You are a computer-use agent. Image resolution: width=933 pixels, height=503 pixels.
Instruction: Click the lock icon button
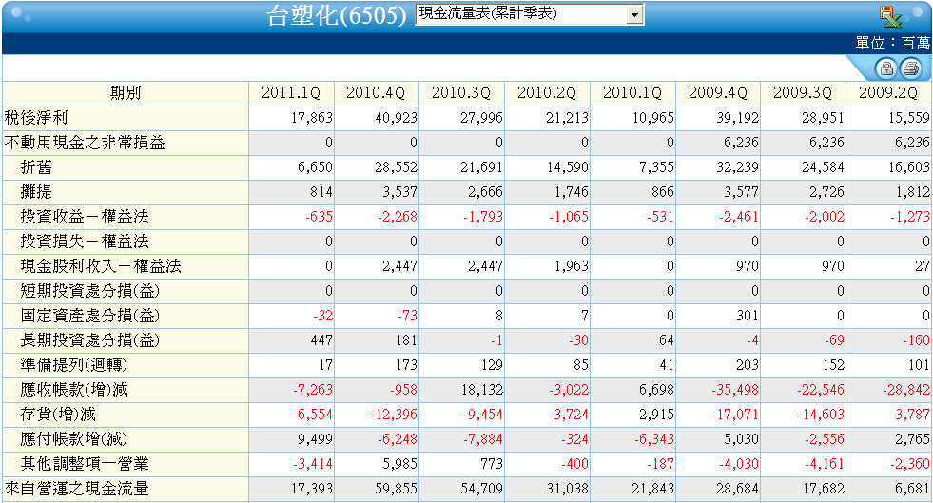(886, 68)
